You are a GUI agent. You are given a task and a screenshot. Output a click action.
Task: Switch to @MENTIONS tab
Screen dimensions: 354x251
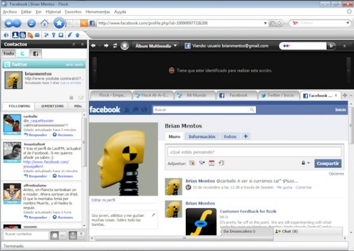52,106
